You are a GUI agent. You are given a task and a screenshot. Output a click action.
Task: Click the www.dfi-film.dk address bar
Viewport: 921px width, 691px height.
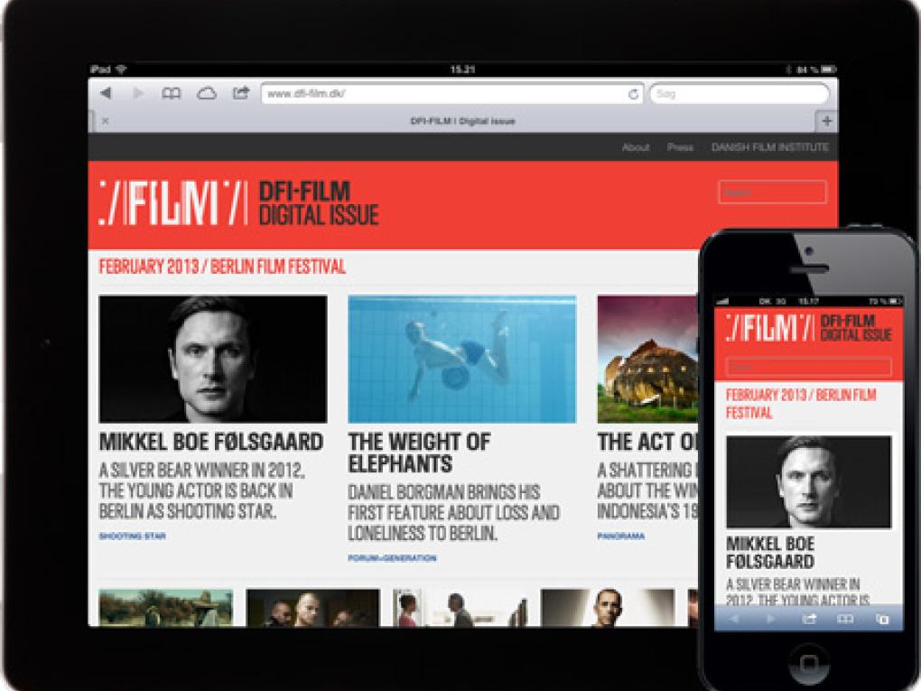pyautogui.click(x=442, y=94)
